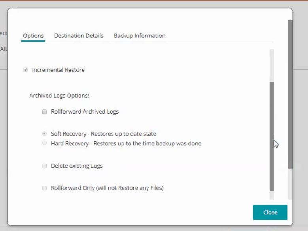Click the "Archived Logs Options:" heading text
The image size is (308, 231).
coord(59,96)
